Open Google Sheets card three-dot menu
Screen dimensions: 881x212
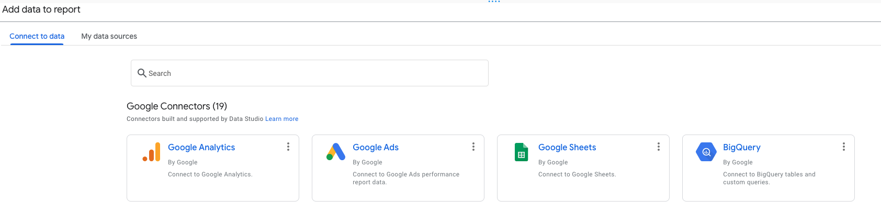coord(659,147)
